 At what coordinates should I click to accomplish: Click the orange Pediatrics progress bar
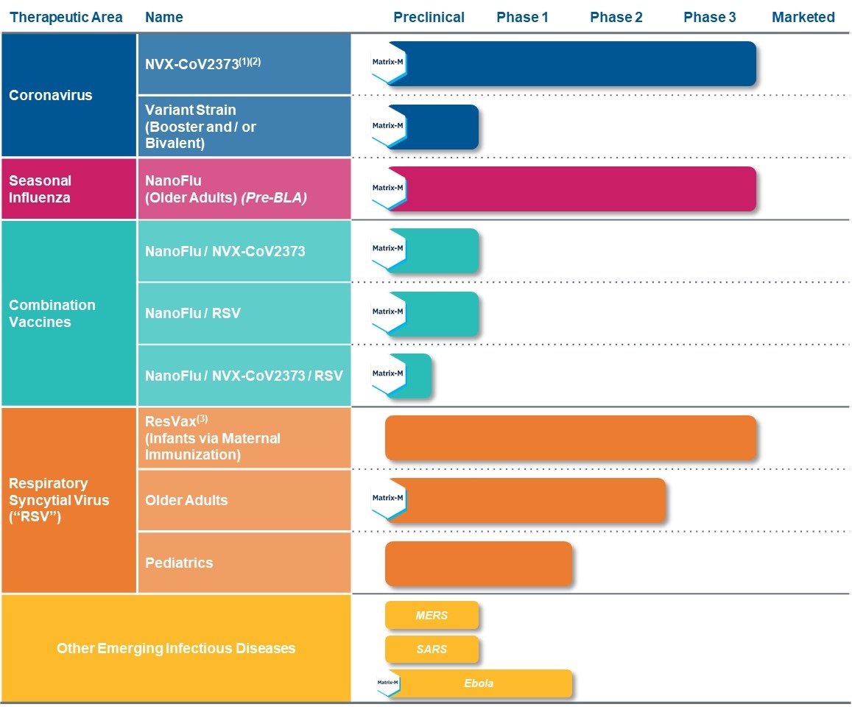(478, 563)
